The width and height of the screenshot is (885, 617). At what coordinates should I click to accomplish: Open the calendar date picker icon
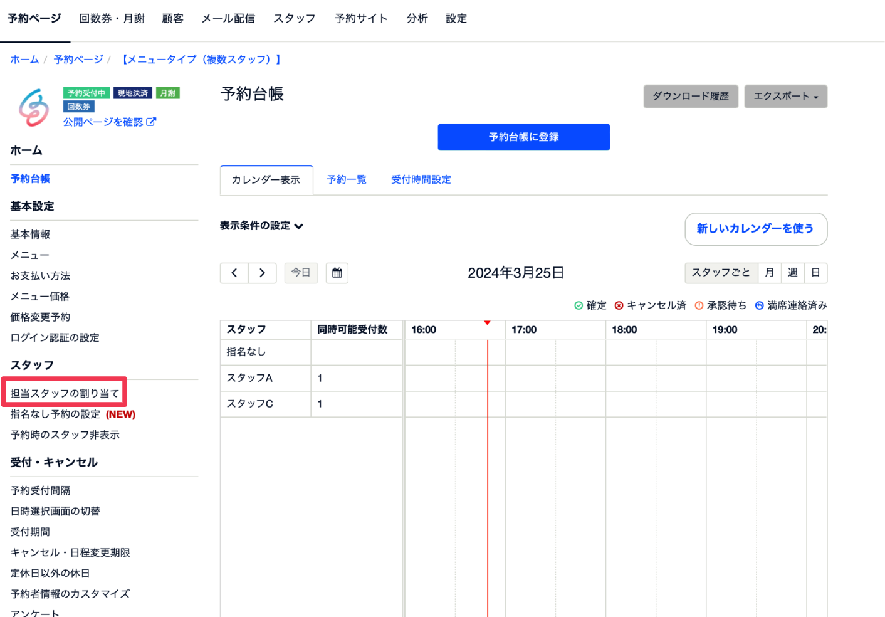337,273
